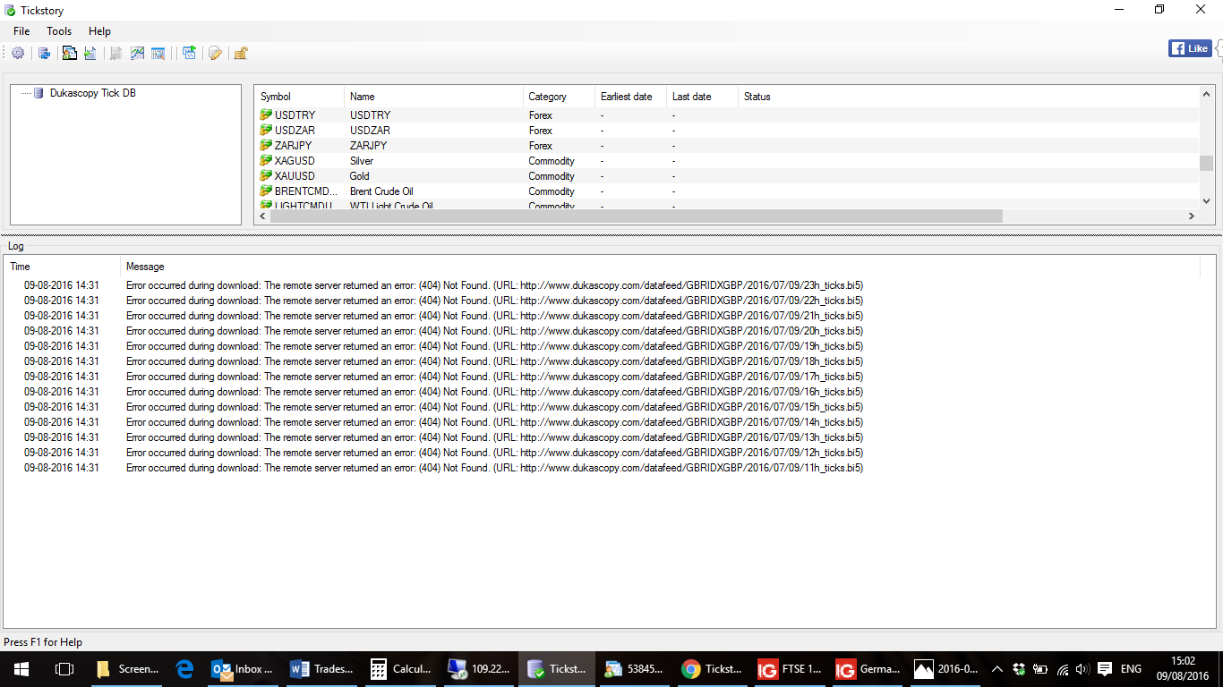The height and width of the screenshot is (687, 1223).
Task: Switch to the 109.22 remote desktop taskbar item
Action: click(x=479, y=669)
